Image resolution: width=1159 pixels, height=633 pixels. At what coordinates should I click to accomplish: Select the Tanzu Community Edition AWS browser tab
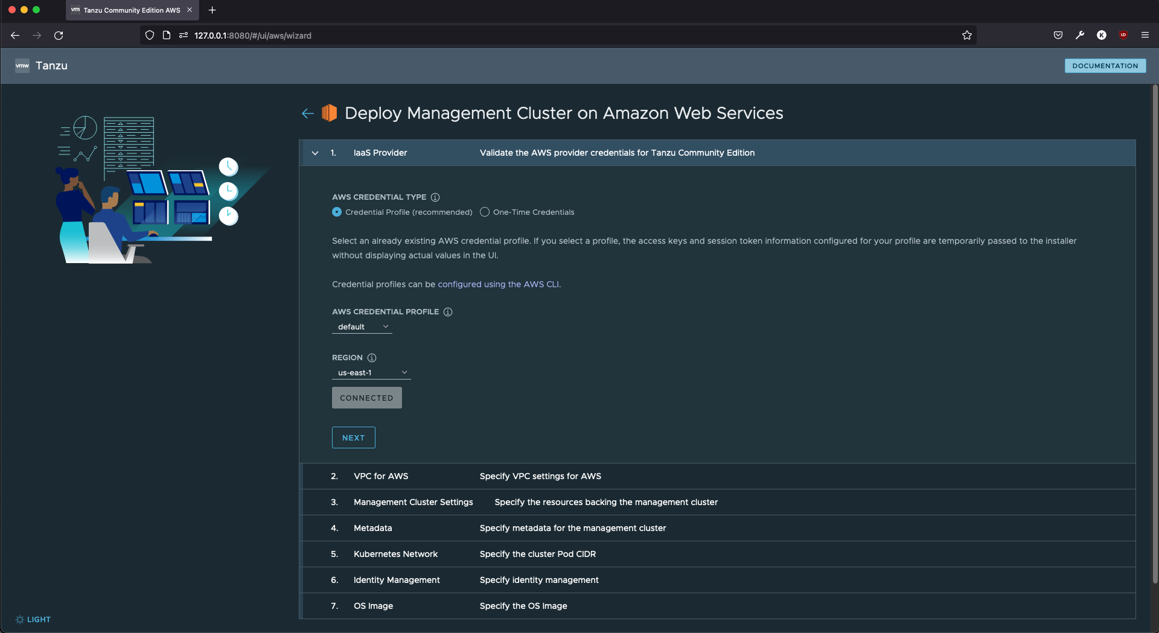(132, 10)
